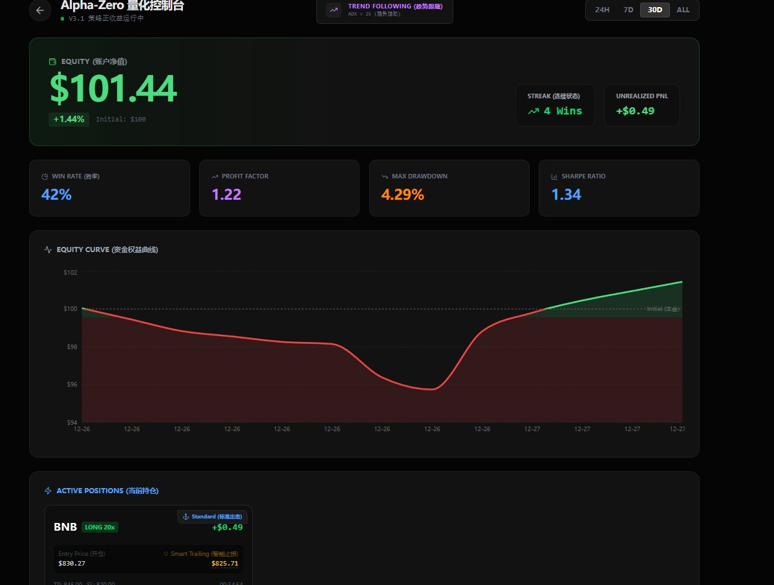Screen dimensions: 774x585
Task: Click the Win Rate pie icon
Action: 45,176
